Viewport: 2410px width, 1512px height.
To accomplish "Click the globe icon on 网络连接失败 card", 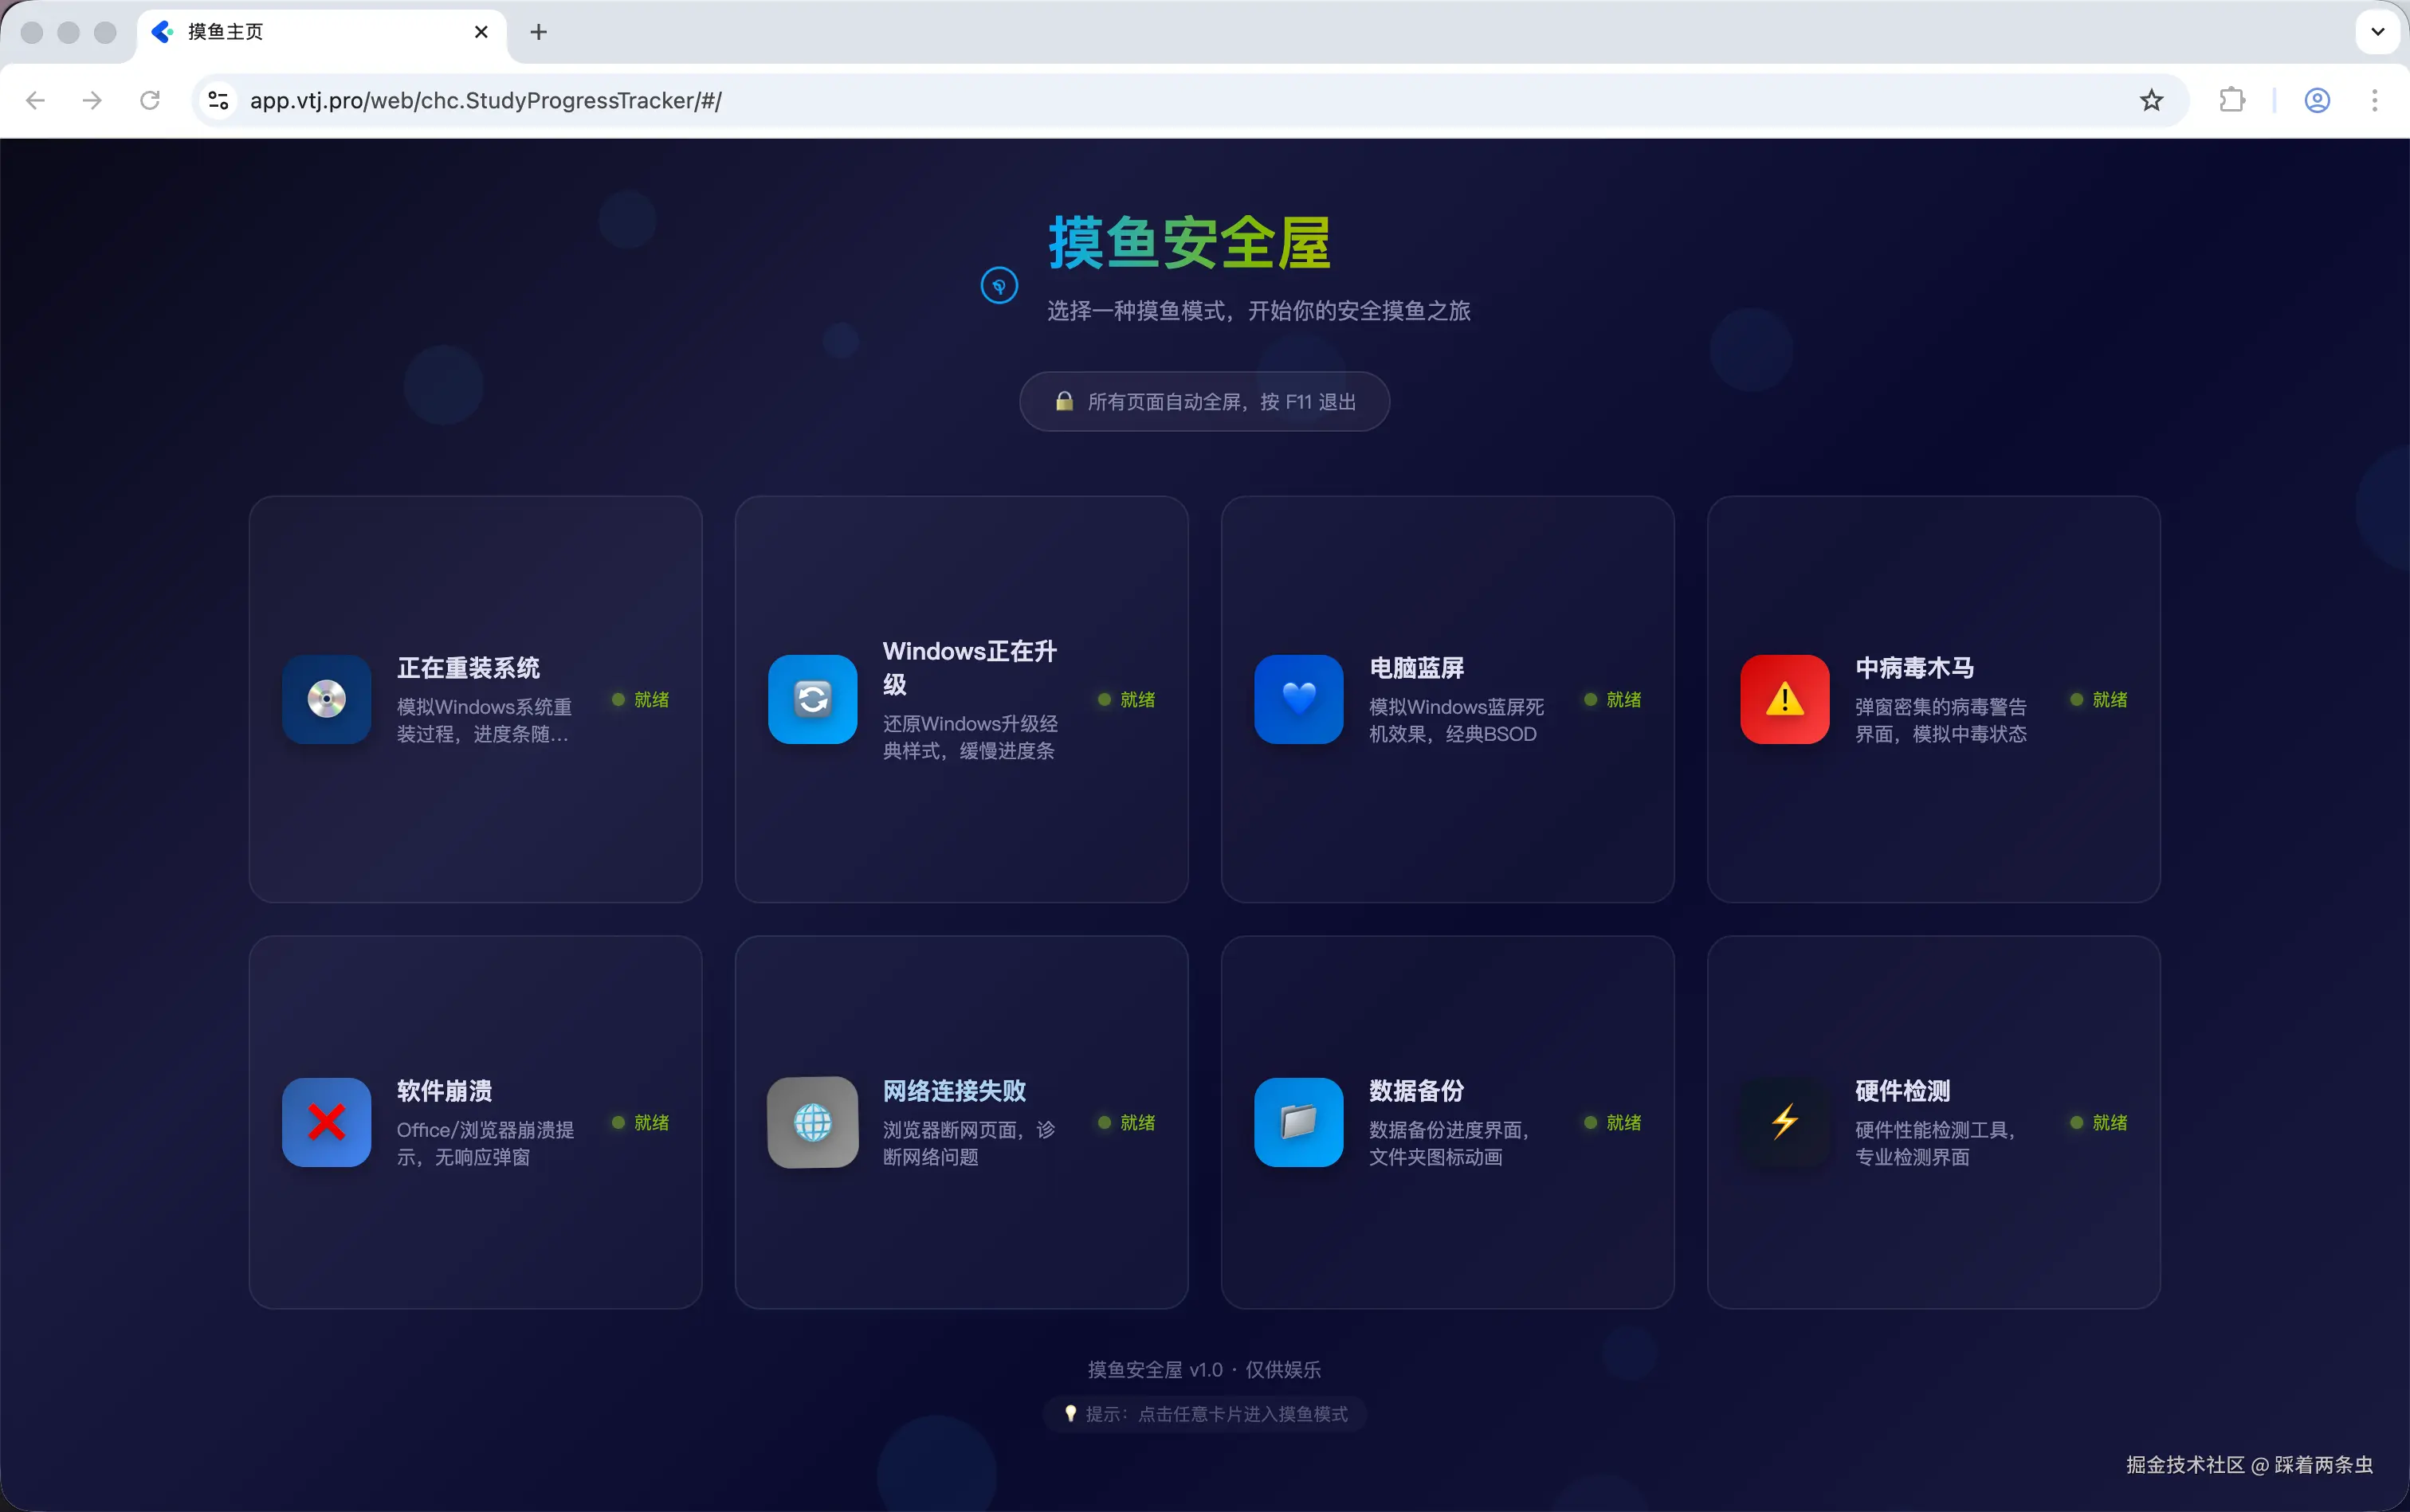I will tap(811, 1122).
